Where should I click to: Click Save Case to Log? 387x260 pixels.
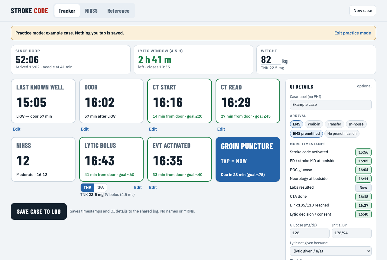[39, 211]
